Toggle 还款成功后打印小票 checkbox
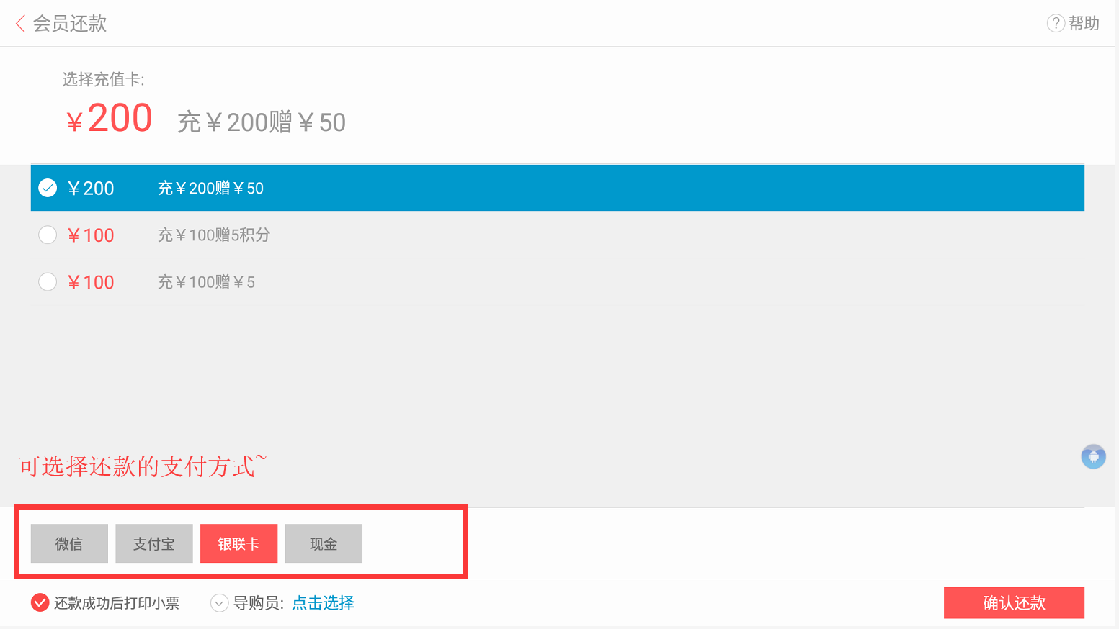 105,602
